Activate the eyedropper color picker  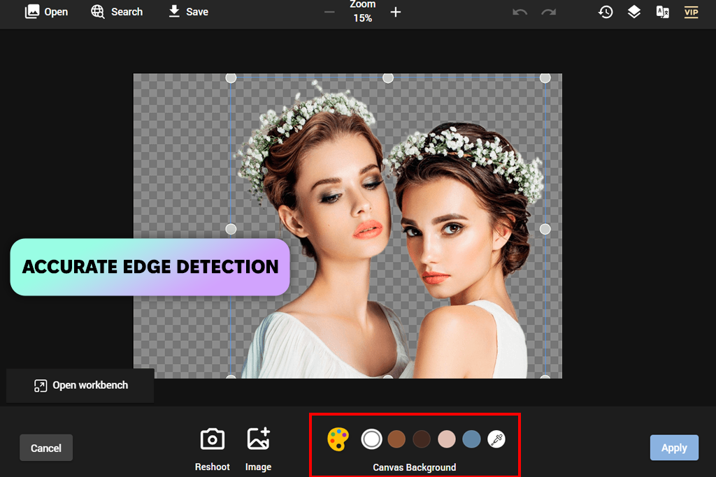pos(496,439)
